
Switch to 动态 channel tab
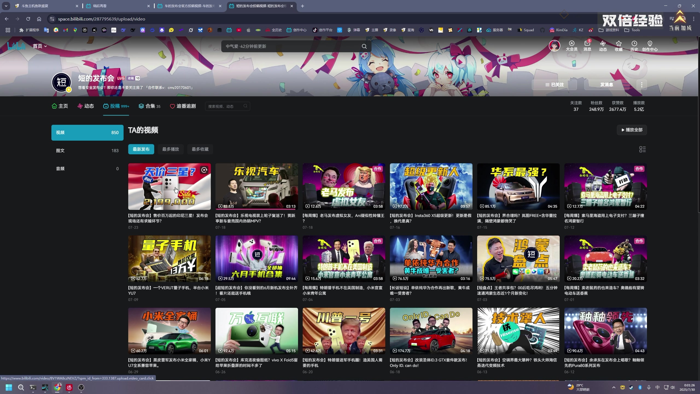click(86, 106)
